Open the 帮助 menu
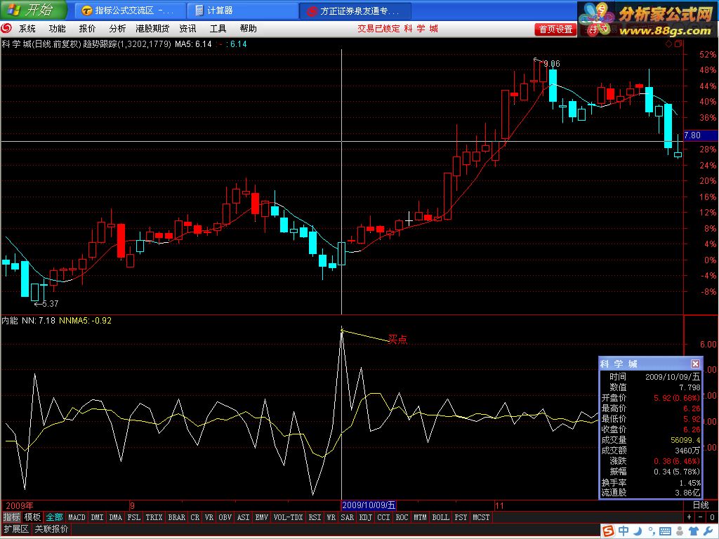The height and width of the screenshot is (539, 719). pos(248,28)
